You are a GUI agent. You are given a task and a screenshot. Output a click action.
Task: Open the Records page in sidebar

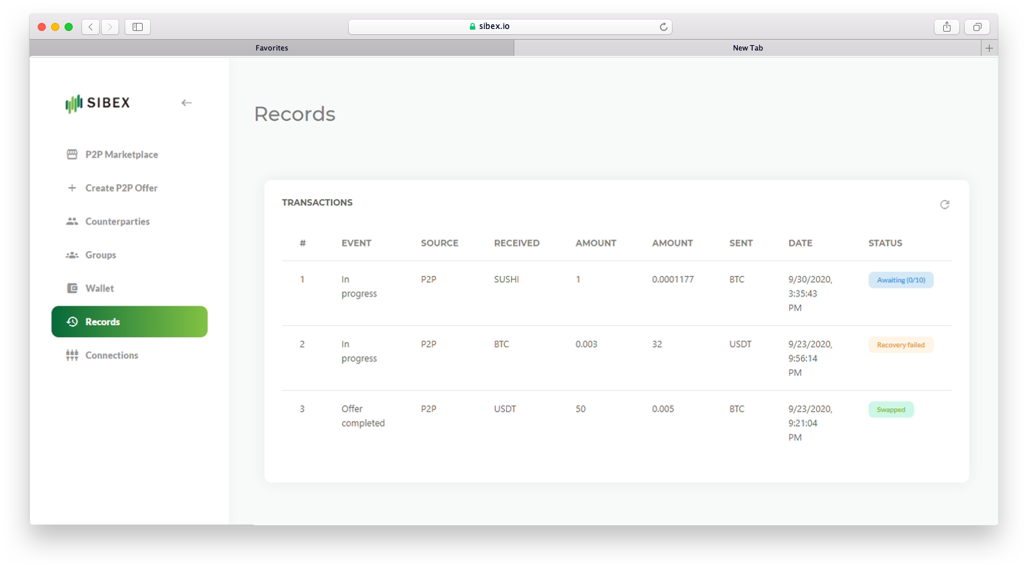[129, 322]
